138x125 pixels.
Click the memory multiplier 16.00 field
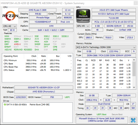(107, 100)
